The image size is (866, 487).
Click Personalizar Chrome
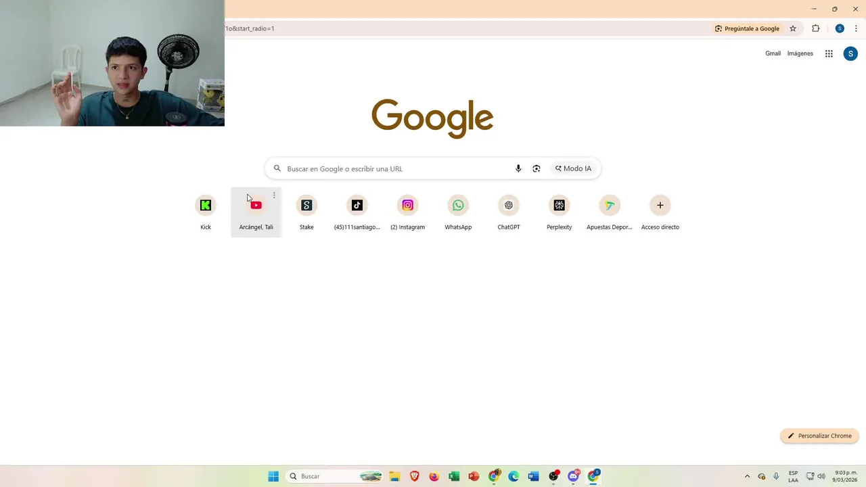[819, 436]
